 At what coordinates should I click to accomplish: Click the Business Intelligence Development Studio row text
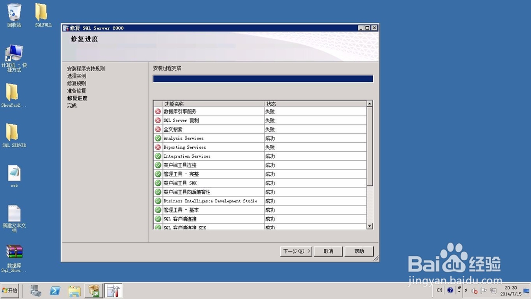tap(210, 201)
